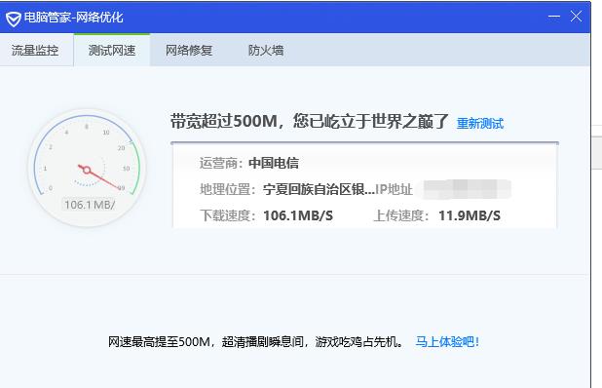Image resolution: width=602 pixels, height=388 pixels.
Task: Click the 11.9MB/S upload speed value
Action: click(x=470, y=215)
